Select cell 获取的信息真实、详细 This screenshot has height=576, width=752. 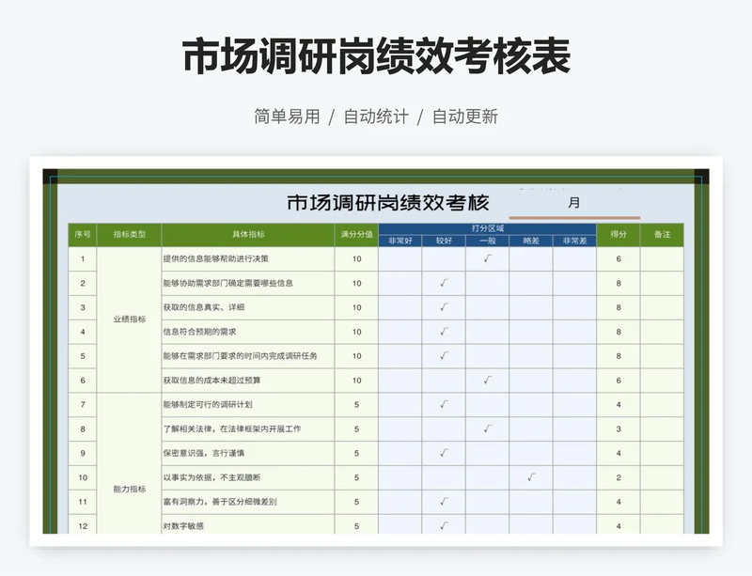click(248, 307)
